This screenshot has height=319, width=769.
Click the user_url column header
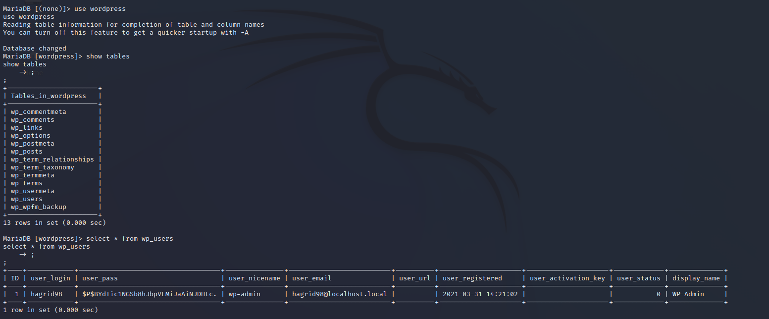[x=415, y=278]
